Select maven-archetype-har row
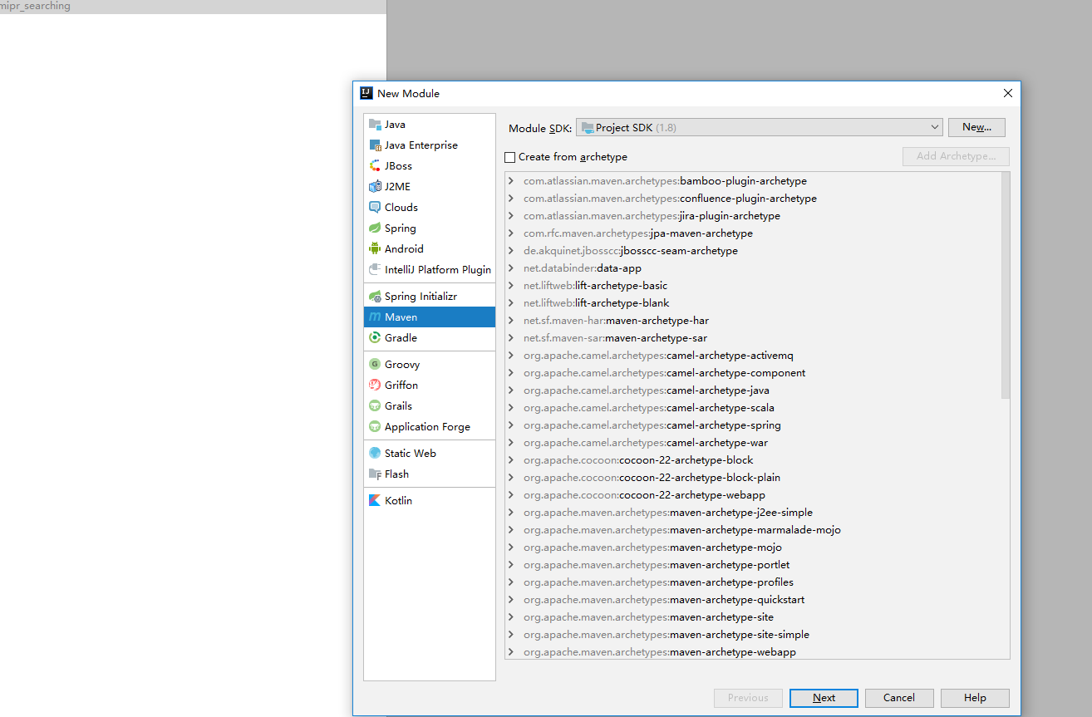 click(753, 321)
